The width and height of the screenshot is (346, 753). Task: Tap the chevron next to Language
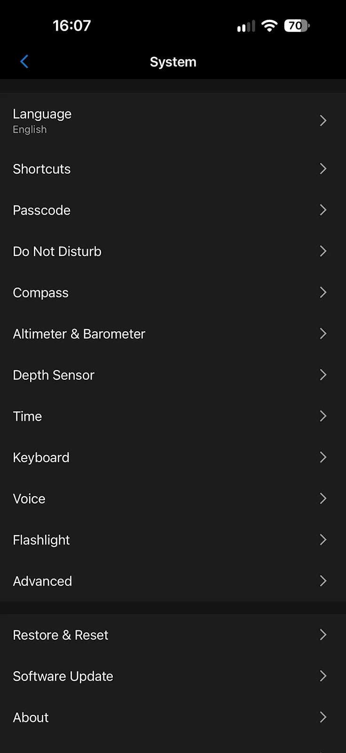tap(323, 120)
